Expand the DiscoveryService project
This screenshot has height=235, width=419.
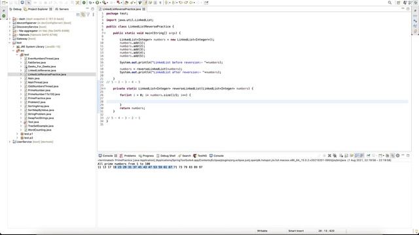click(10, 27)
